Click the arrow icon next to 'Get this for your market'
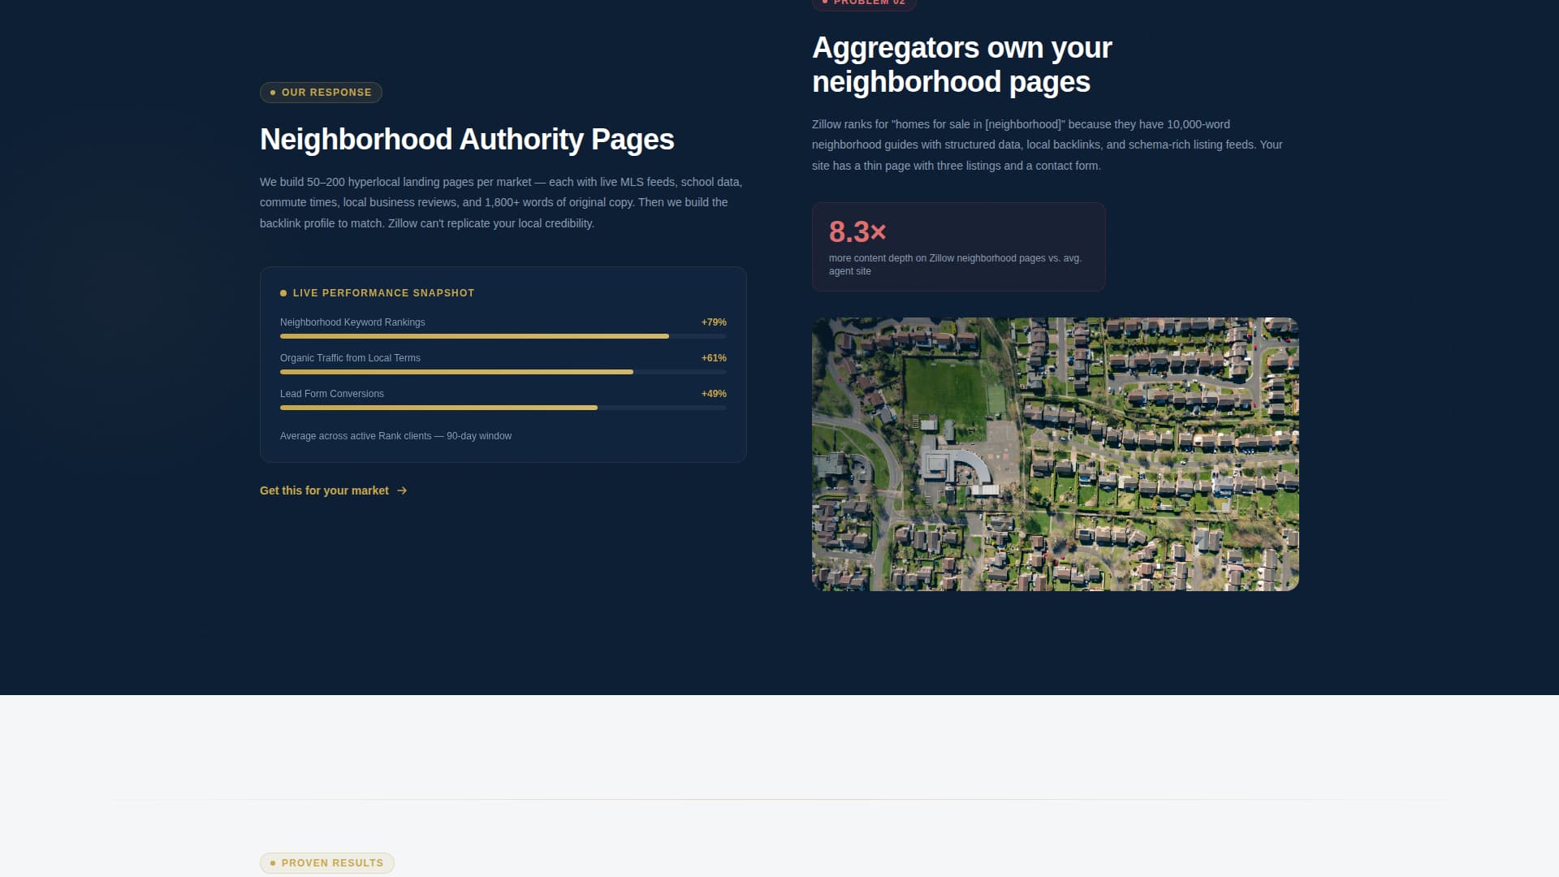The width and height of the screenshot is (1559, 877). pyautogui.click(x=402, y=490)
